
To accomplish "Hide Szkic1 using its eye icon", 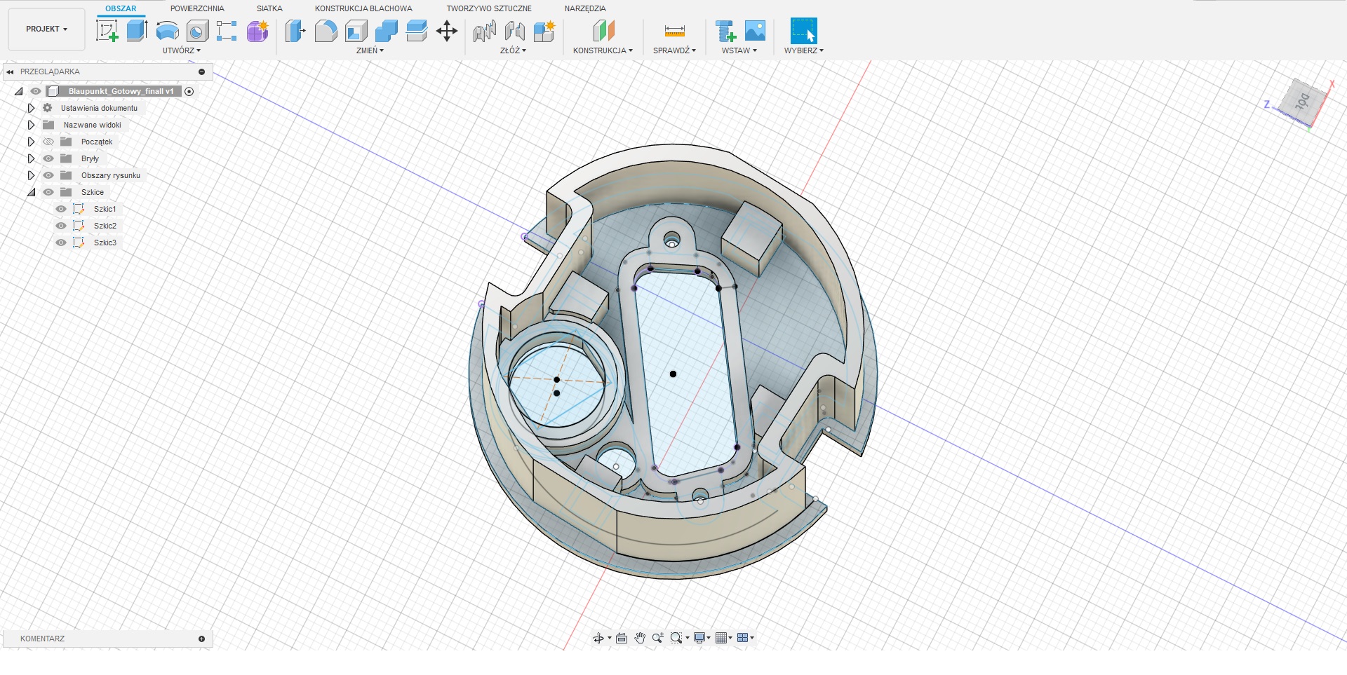I will click(x=61, y=209).
